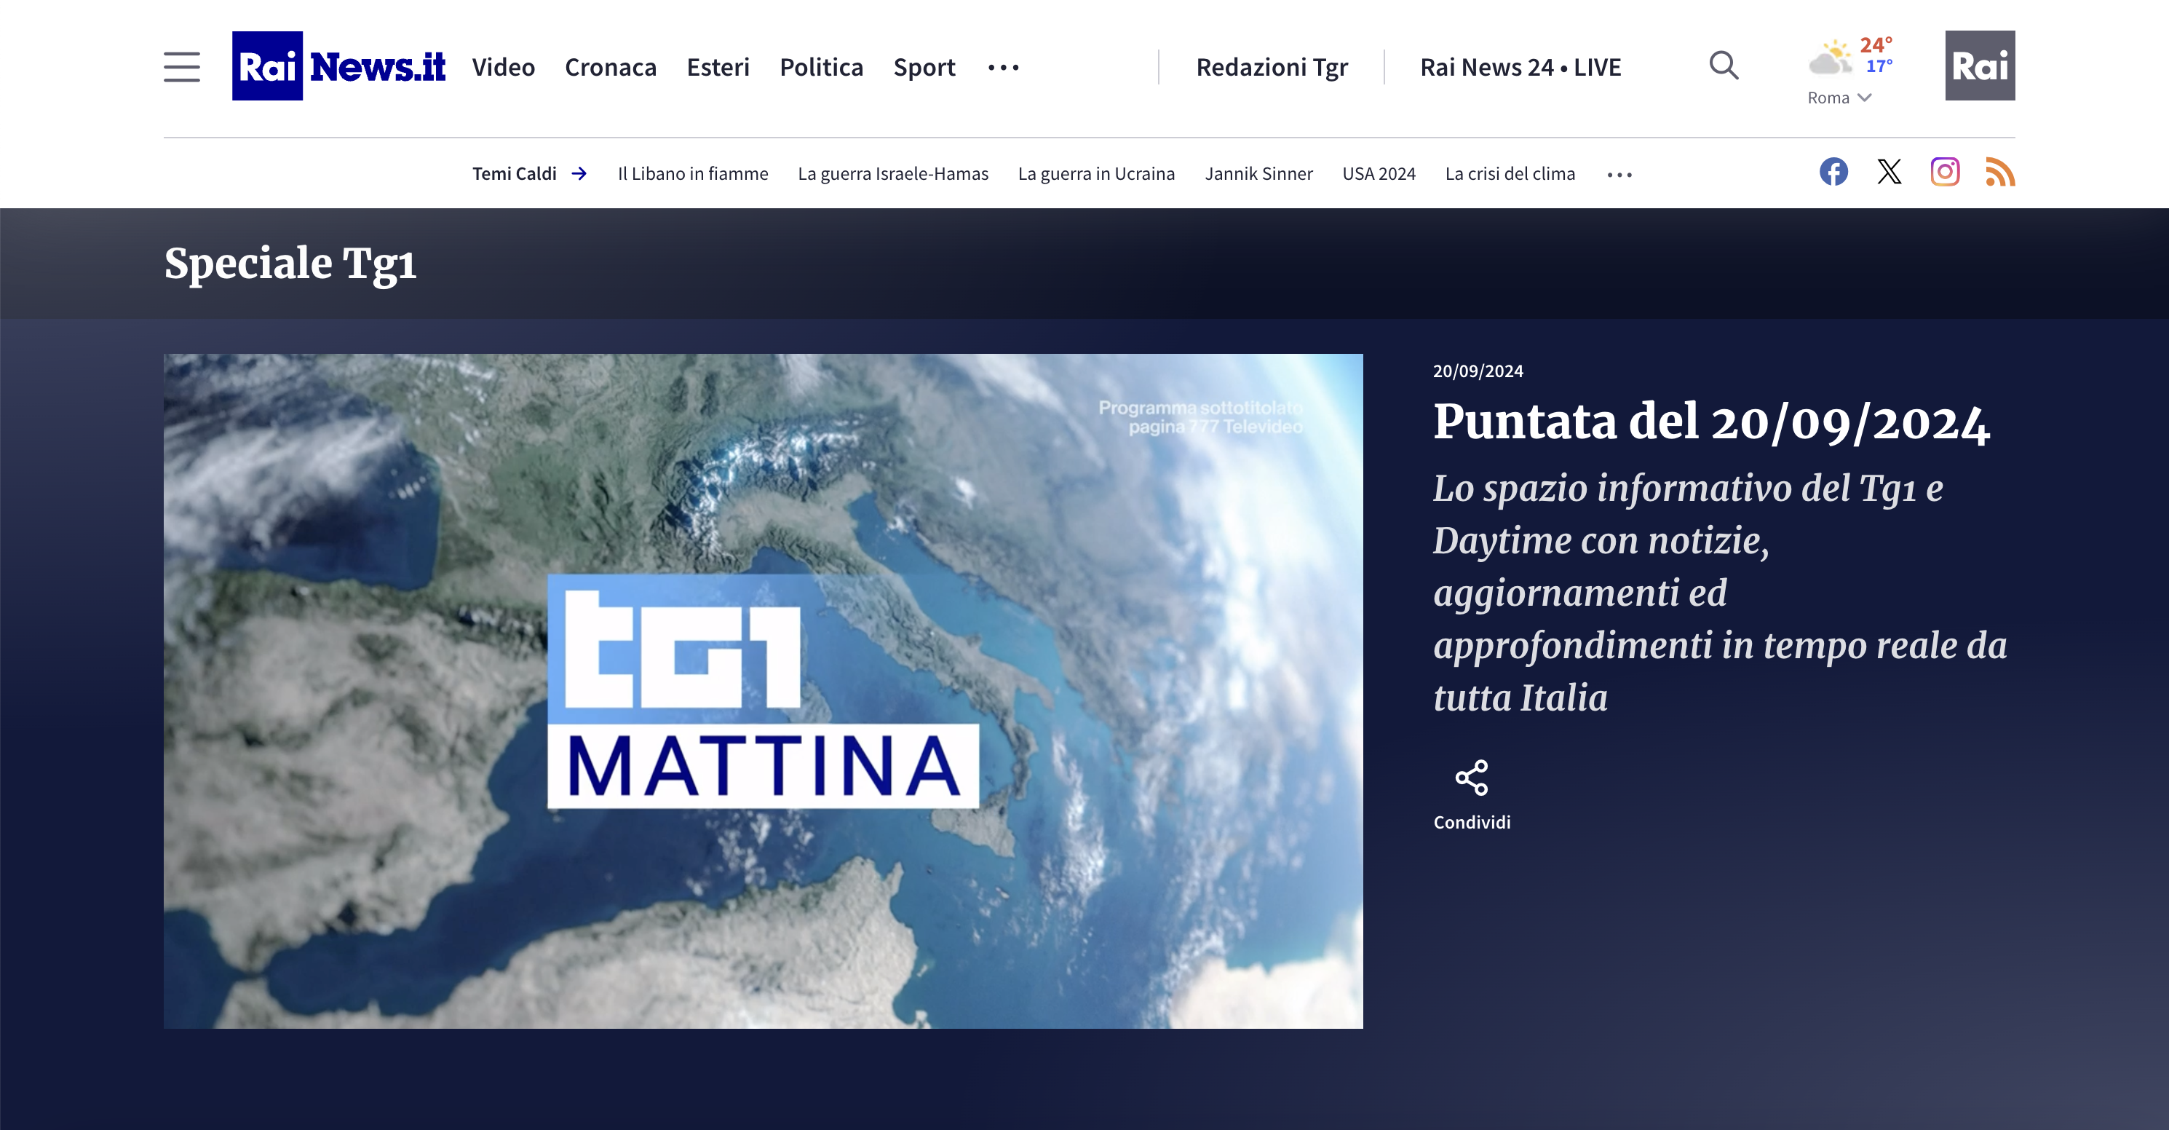This screenshot has width=2169, height=1130.
Task: Click the Speciale Tg1 heading
Action: pos(290,264)
